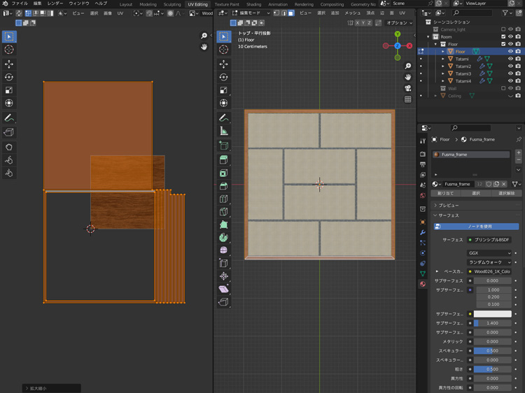Click the Rip Region tool in UV editor
Screen dimensions: 525x393
click(x=9, y=131)
